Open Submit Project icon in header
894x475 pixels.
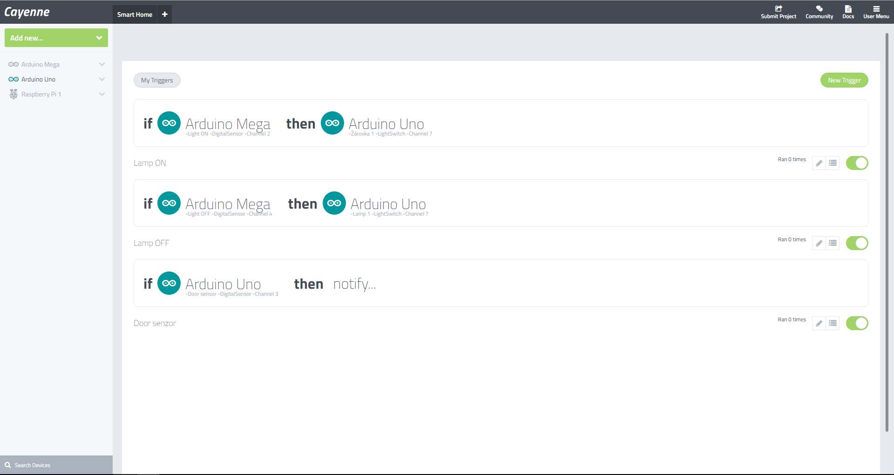[x=779, y=9]
